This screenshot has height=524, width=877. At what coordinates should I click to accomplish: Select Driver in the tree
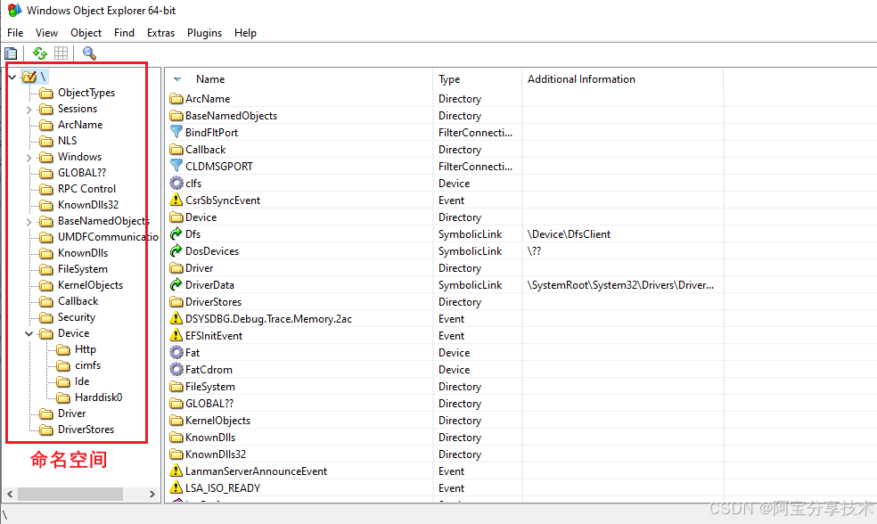tap(71, 413)
